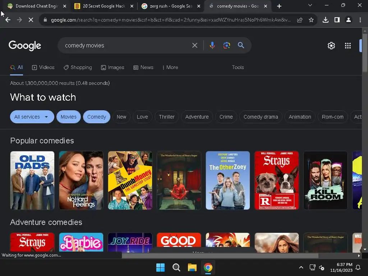This screenshot has height=276, width=368.
Task: Close the 20 Secret Google Hacks tab
Action: click(132, 6)
